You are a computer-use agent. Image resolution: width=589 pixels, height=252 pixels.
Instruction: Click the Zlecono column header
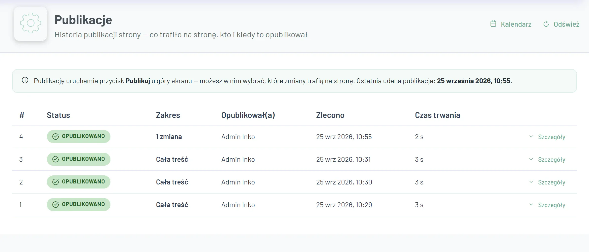coord(330,115)
